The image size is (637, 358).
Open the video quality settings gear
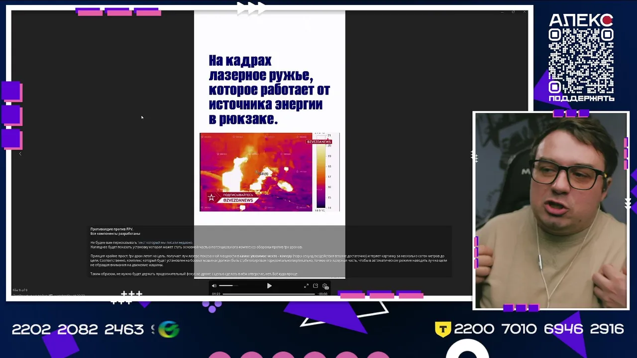pyautogui.click(x=325, y=286)
